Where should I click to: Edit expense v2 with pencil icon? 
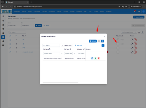(x=132, y=44)
